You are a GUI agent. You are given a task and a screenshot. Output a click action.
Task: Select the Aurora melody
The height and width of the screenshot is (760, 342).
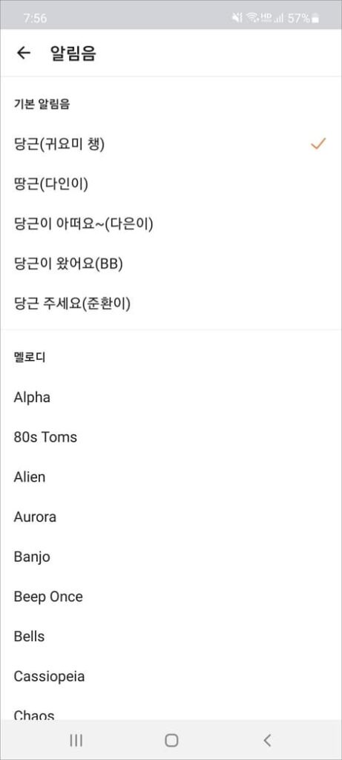click(x=171, y=517)
